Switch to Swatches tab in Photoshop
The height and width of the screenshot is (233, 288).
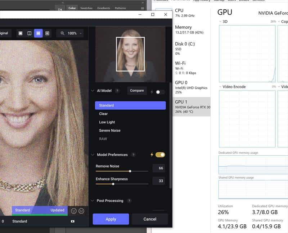pyautogui.click(x=86, y=8)
